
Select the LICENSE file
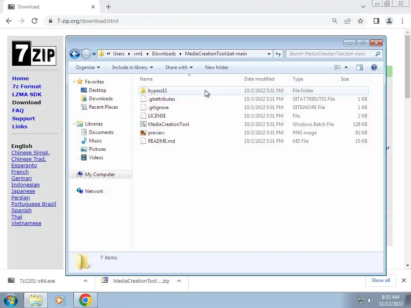[x=253, y=116]
